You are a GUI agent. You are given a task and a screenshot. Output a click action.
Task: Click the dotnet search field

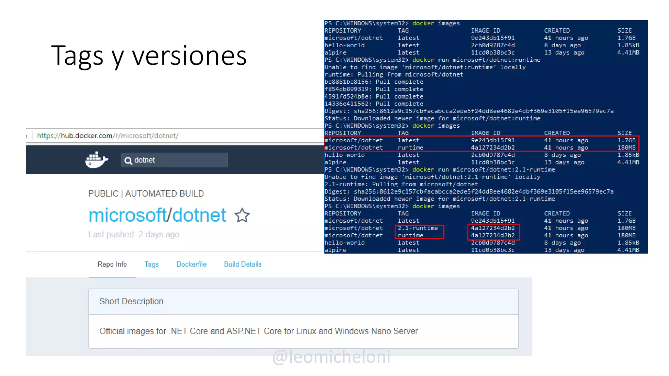click(174, 160)
